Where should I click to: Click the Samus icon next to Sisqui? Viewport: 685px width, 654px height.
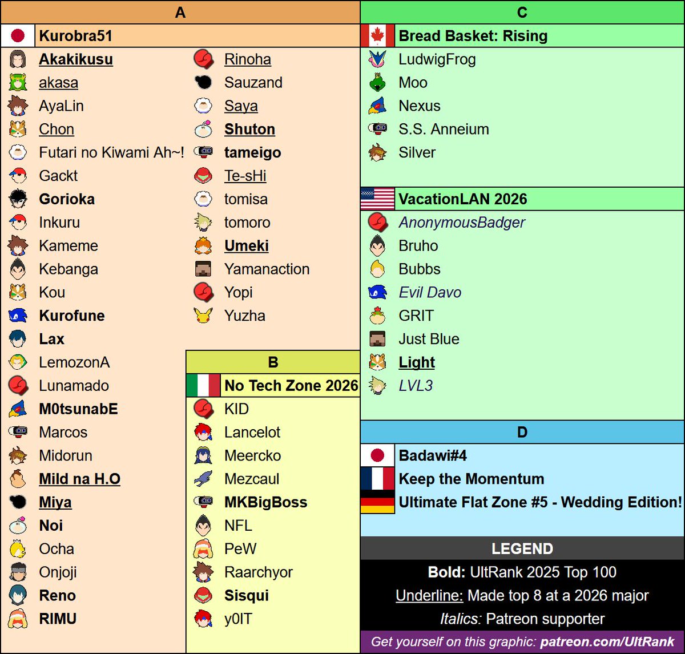point(203,595)
